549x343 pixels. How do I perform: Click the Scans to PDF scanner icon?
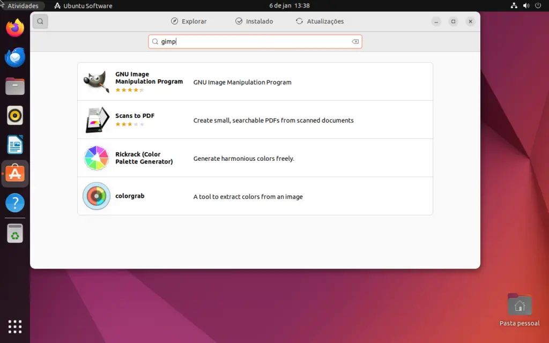96,119
